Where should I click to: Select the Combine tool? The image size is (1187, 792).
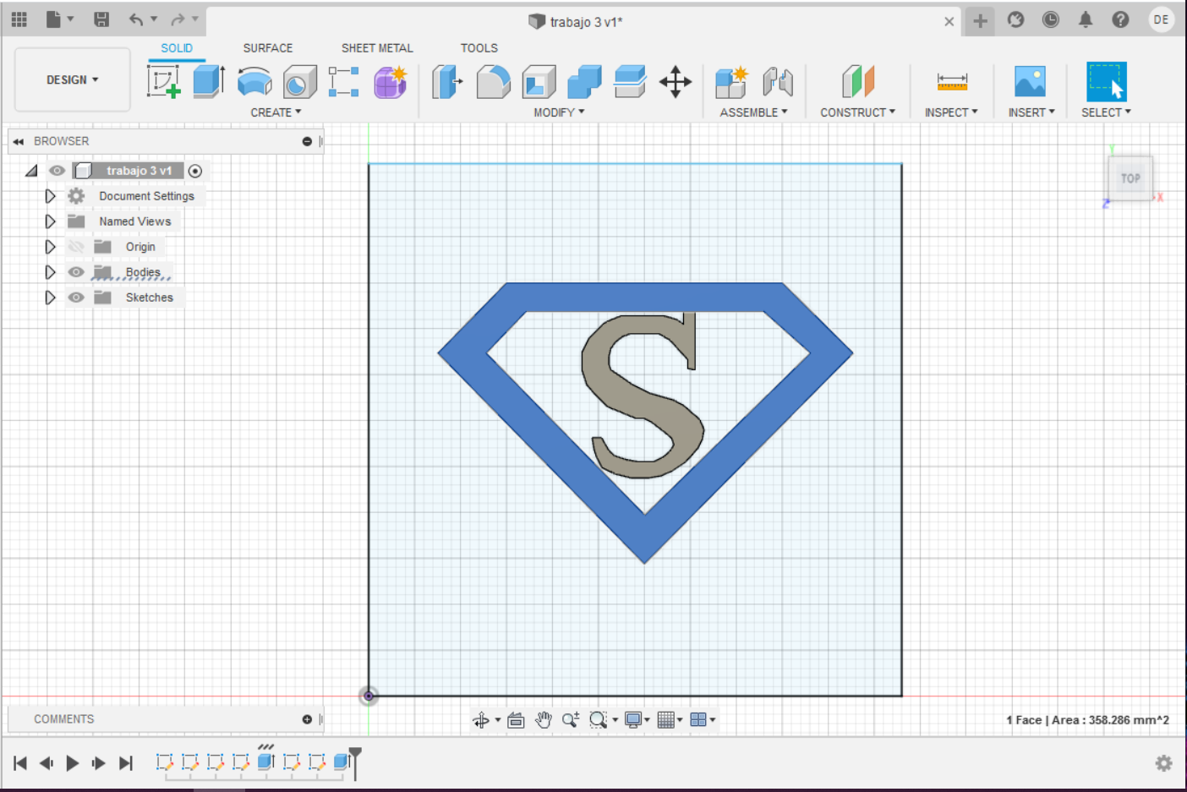coord(584,82)
